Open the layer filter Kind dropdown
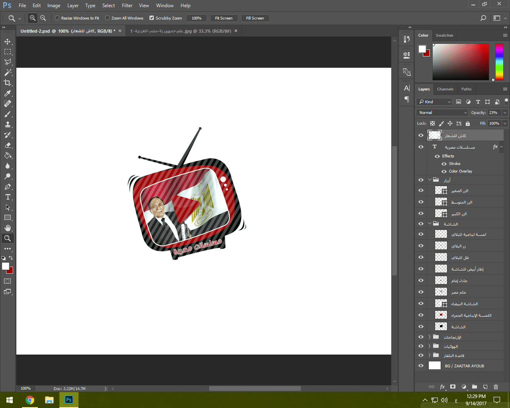The height and width of the screenshot is (408, 510). pos(434,102)
